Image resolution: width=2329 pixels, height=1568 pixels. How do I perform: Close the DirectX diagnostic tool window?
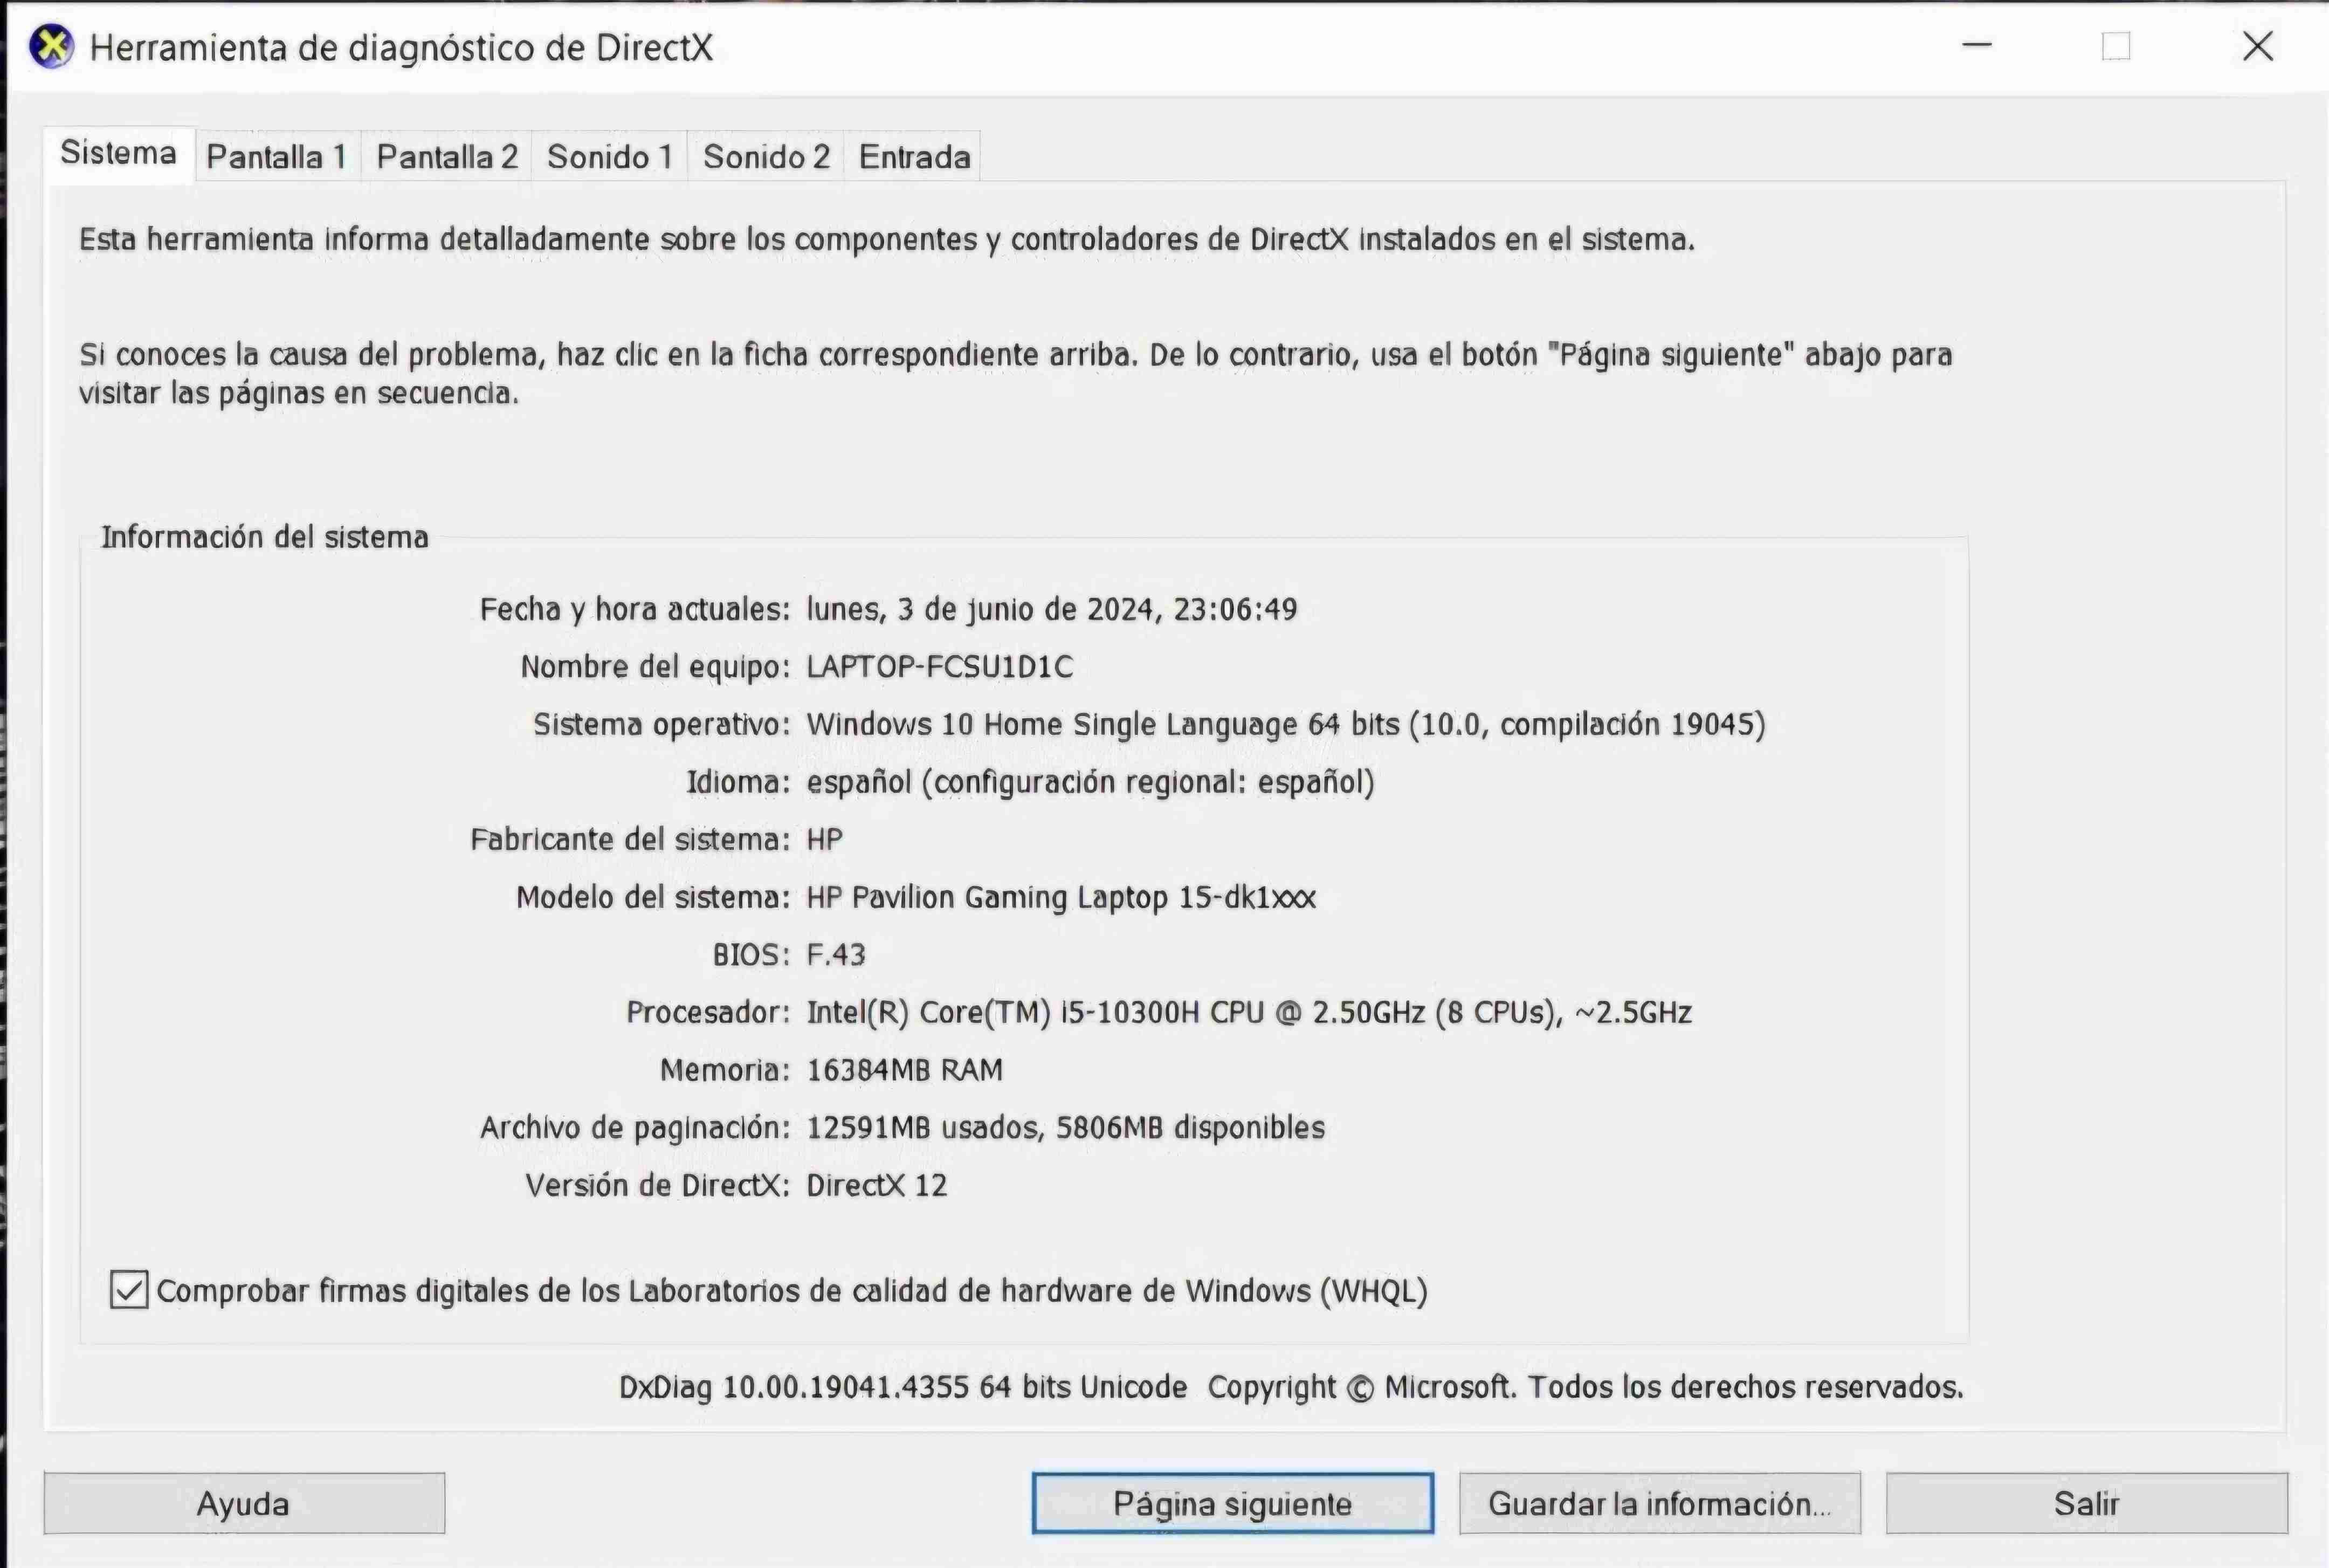(x=2257, y=46)
